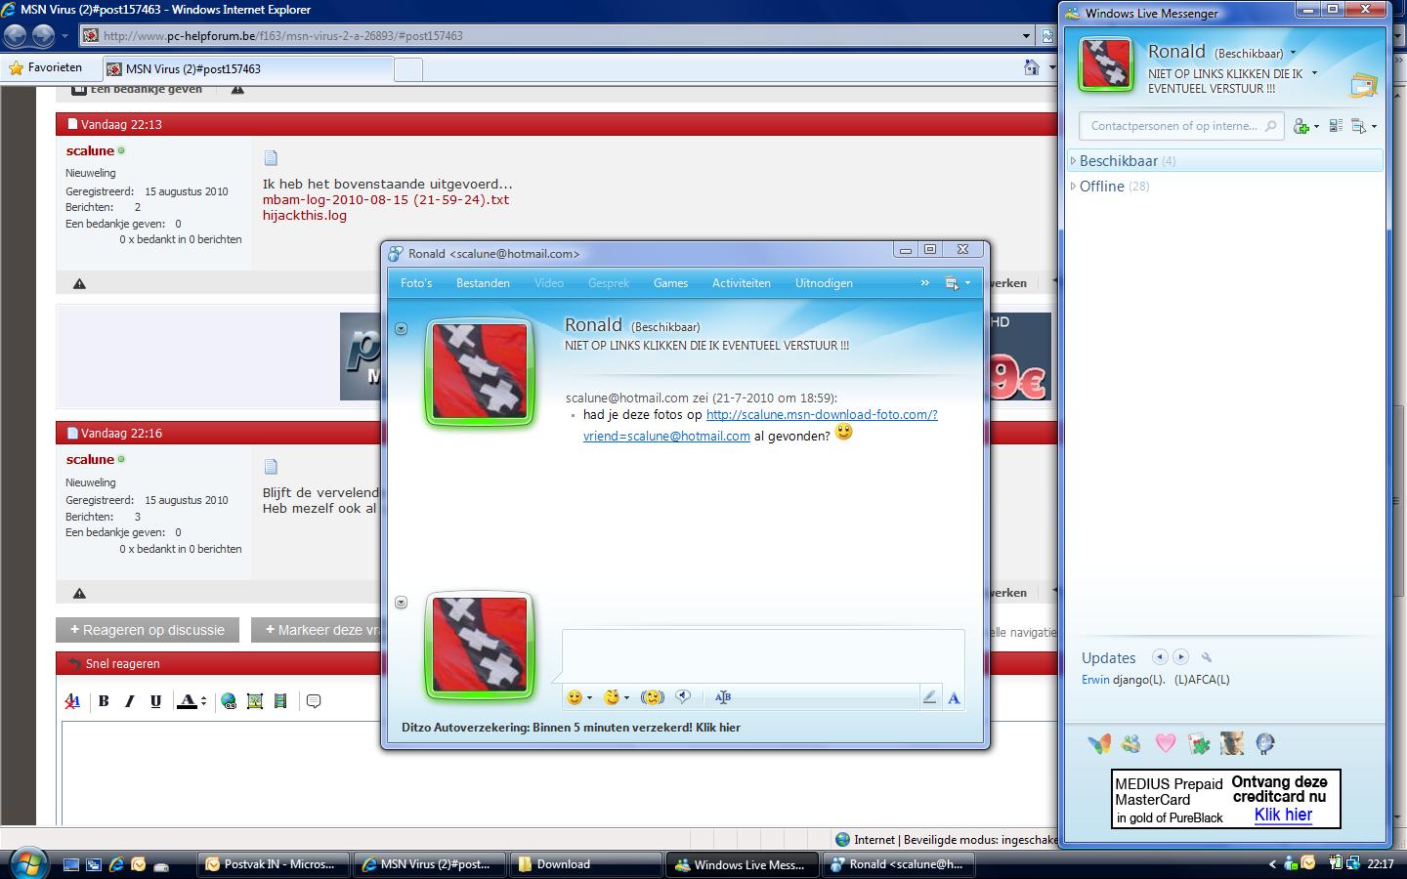Click 'Klik hier' in MEDIUS ad
This screenshot has width=1407, height=879.
[x=1283, y=815]
